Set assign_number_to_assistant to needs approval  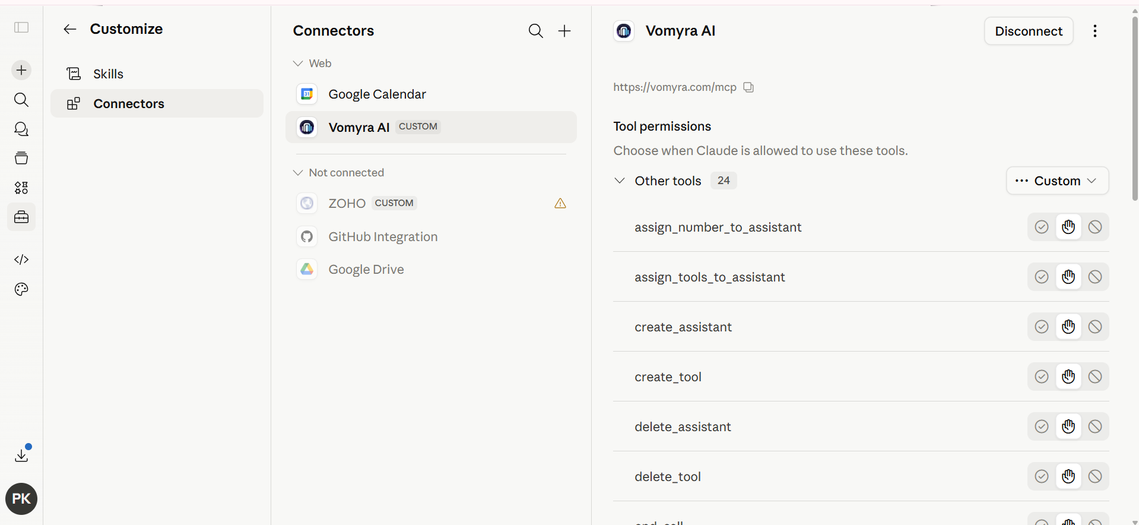1068,227
